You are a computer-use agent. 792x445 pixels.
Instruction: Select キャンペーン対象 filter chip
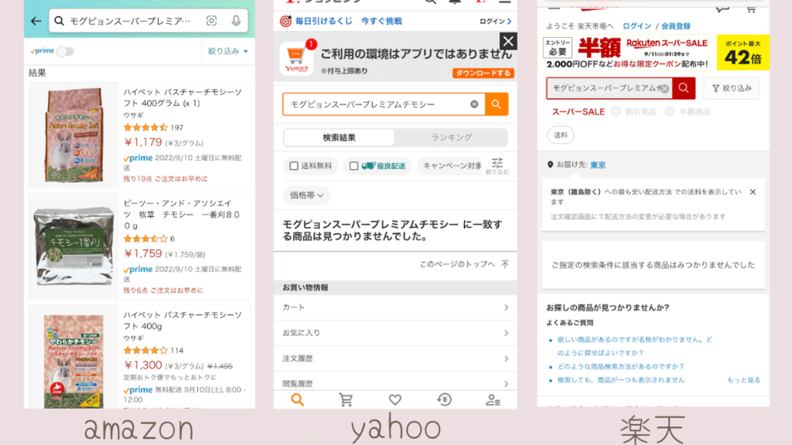point(449,166)
